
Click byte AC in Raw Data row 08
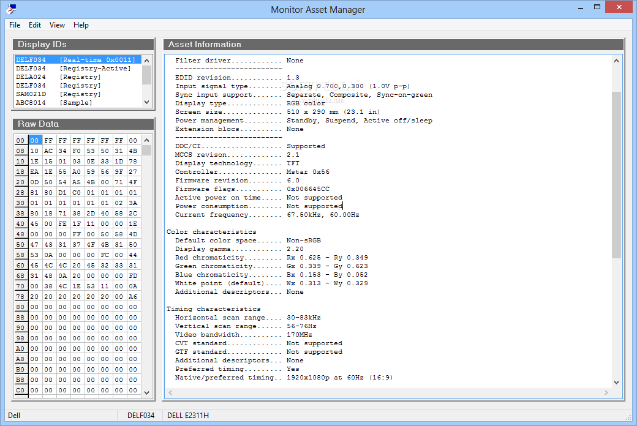pos(48,151)
